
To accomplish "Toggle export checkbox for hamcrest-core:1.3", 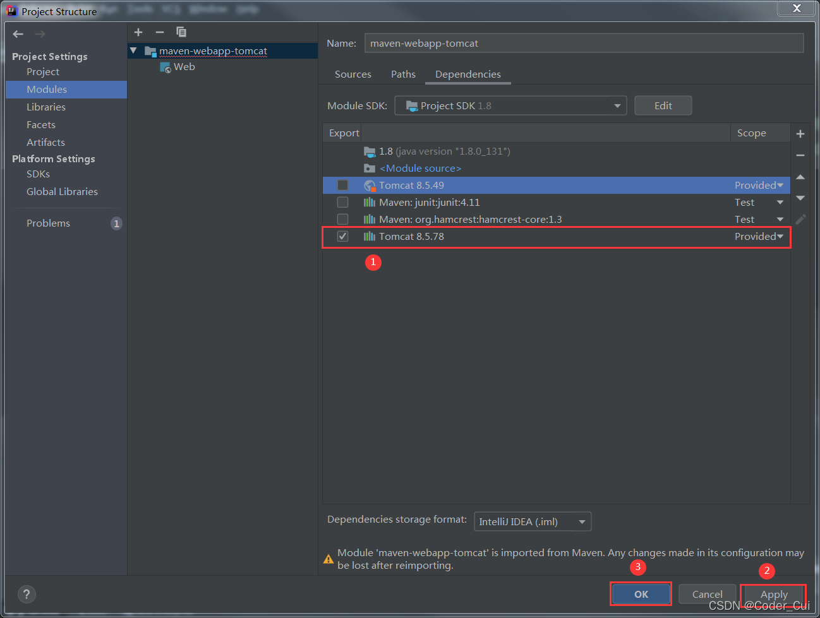I will pyautogui.click(x=342, y=219).
